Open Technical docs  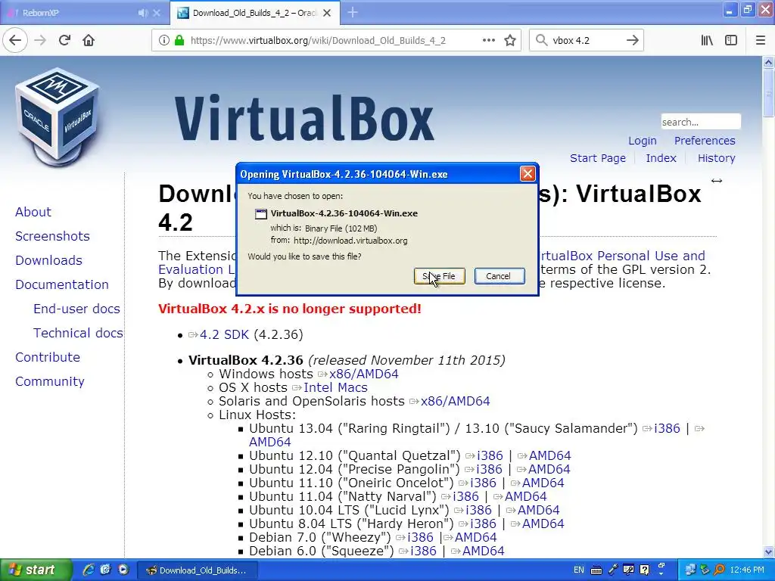coord(78,333)
